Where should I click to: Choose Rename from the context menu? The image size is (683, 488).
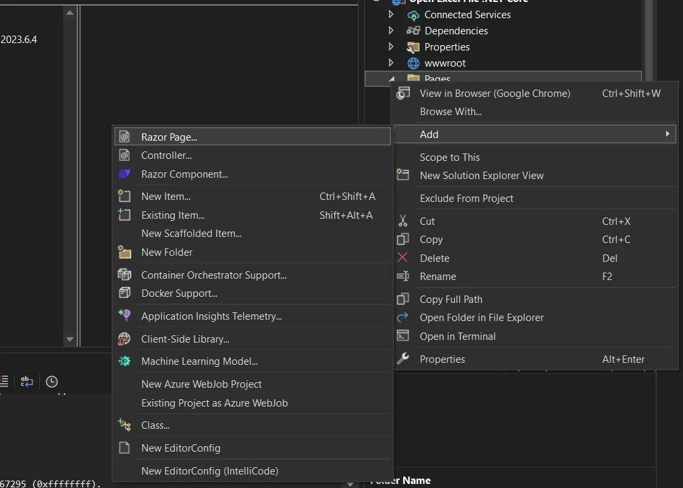point(437,277)
